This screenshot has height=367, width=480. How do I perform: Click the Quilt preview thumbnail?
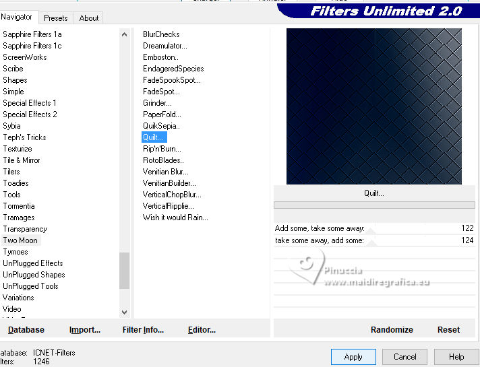373,106
